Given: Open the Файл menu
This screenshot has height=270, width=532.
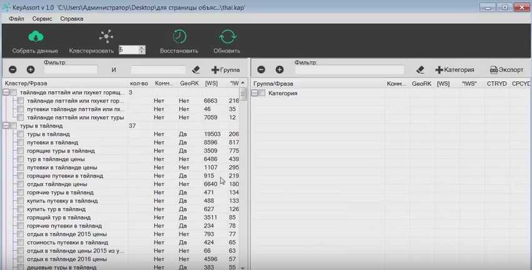Looking at the screenshot, I should 16,19.
